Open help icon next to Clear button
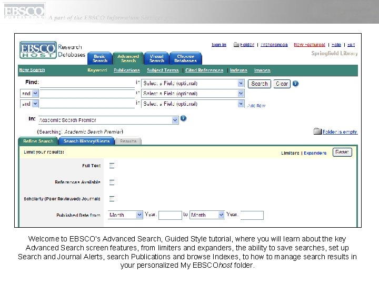 tap(295, 84)
